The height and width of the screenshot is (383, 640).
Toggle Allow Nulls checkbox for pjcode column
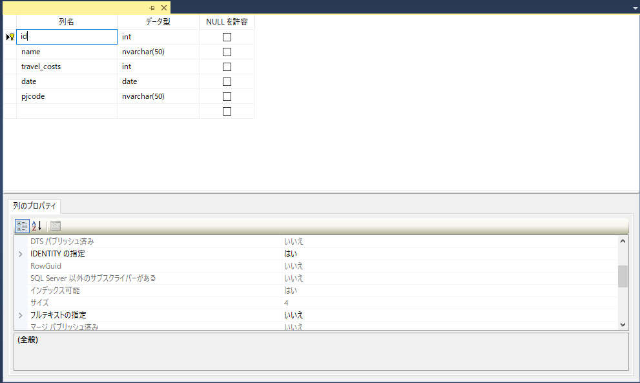(227, 96)
